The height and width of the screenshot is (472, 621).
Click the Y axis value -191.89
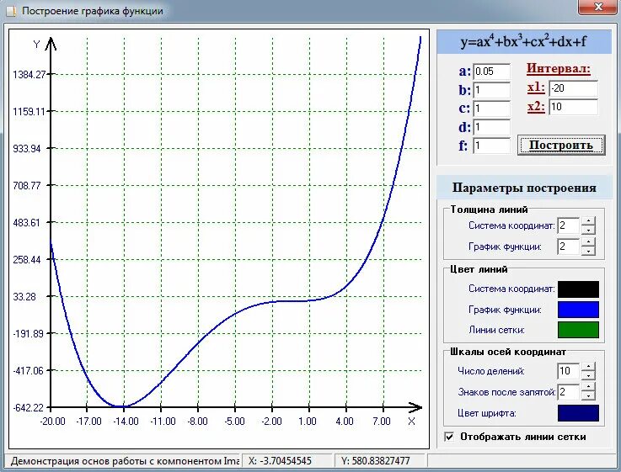coord(28,334)
